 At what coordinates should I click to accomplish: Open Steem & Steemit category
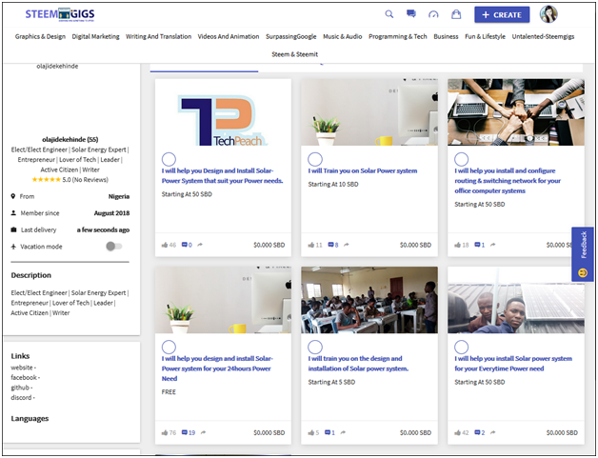(x=294, y=54)
